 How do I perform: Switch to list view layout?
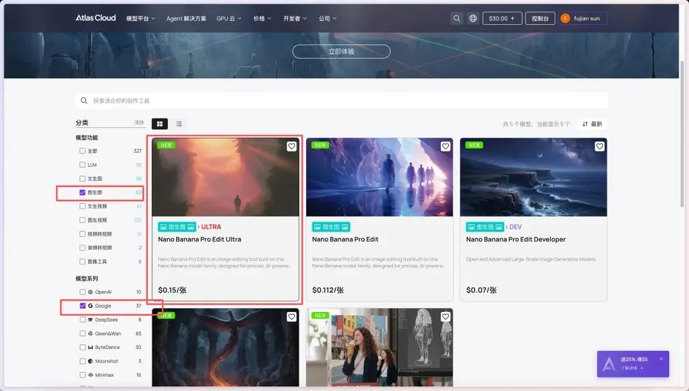[179, 124]
